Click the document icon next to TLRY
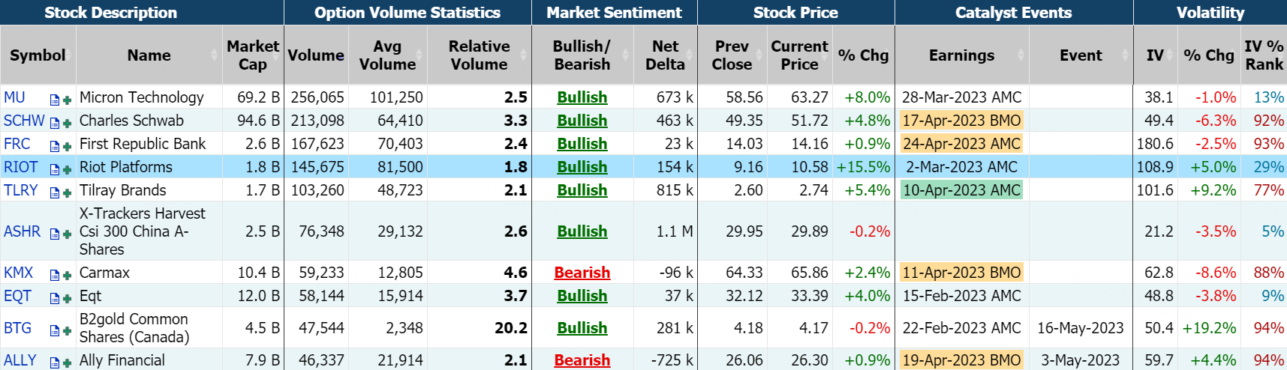 point(55,192)
